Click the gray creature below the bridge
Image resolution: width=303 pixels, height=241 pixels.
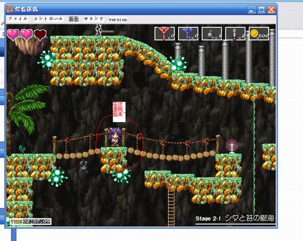click(84, 166)
